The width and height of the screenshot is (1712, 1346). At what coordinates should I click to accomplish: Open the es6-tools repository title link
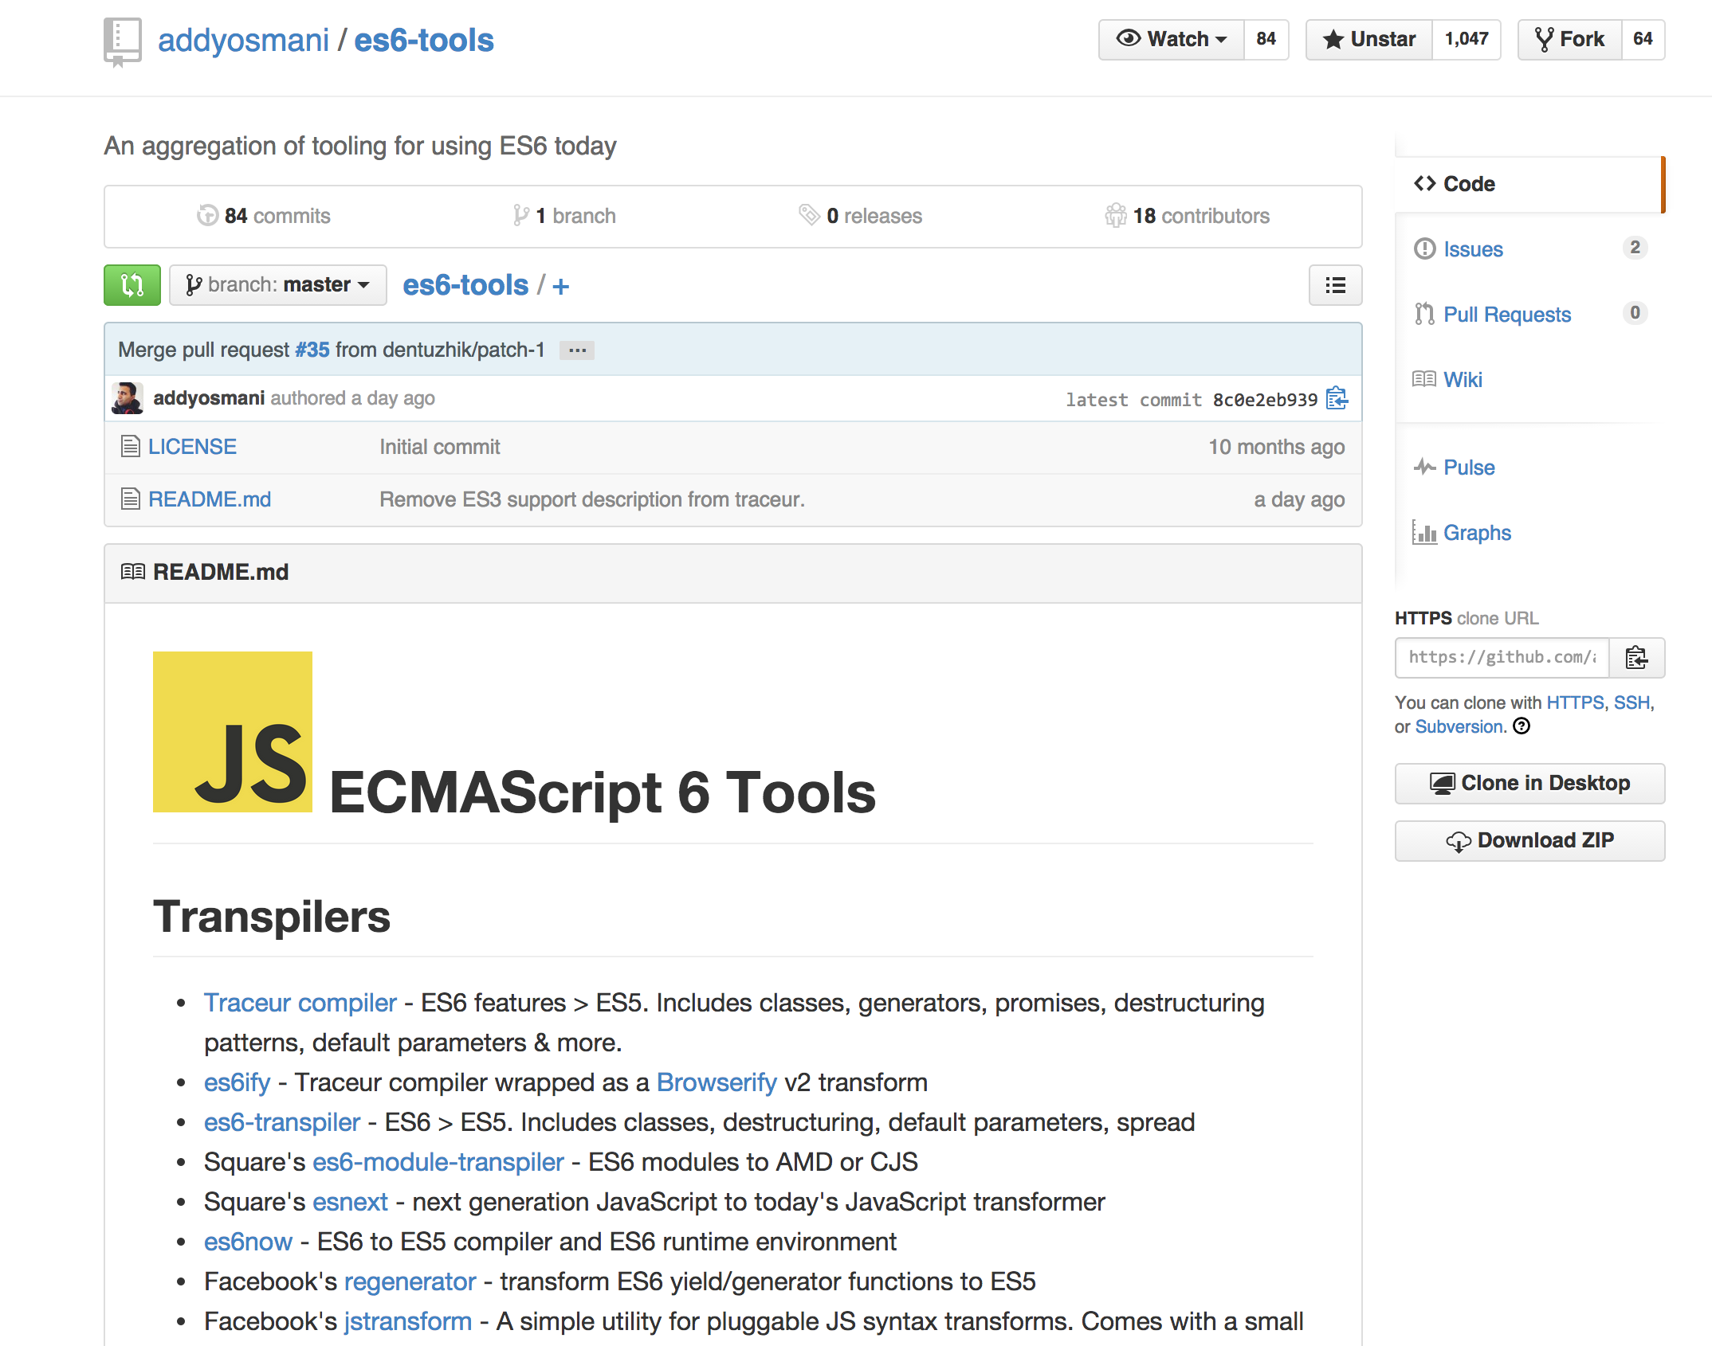point(424,40)
